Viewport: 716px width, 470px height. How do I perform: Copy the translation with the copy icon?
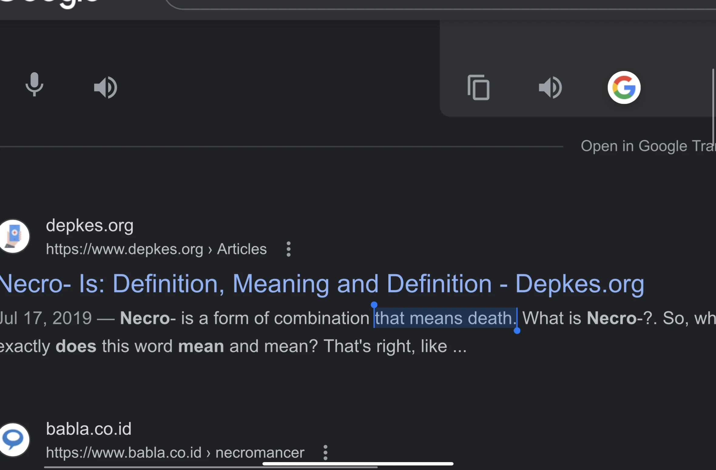pos(478,87)
